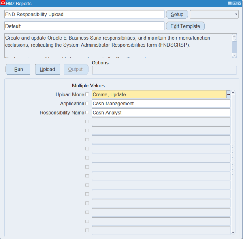This screenshot has width=243, height=239.
Task: Click the Responsibility Name field Cash Analyst
Action: coord(161,113)
